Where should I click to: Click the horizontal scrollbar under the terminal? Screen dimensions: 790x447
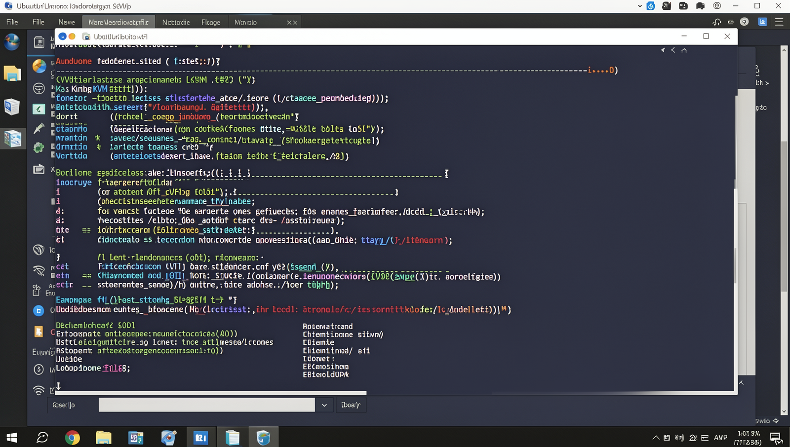[x=211, y=393]
